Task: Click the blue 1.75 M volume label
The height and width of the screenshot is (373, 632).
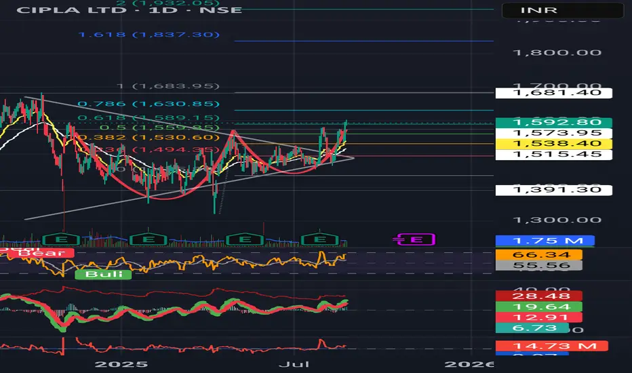Action: tap(545, 241)
